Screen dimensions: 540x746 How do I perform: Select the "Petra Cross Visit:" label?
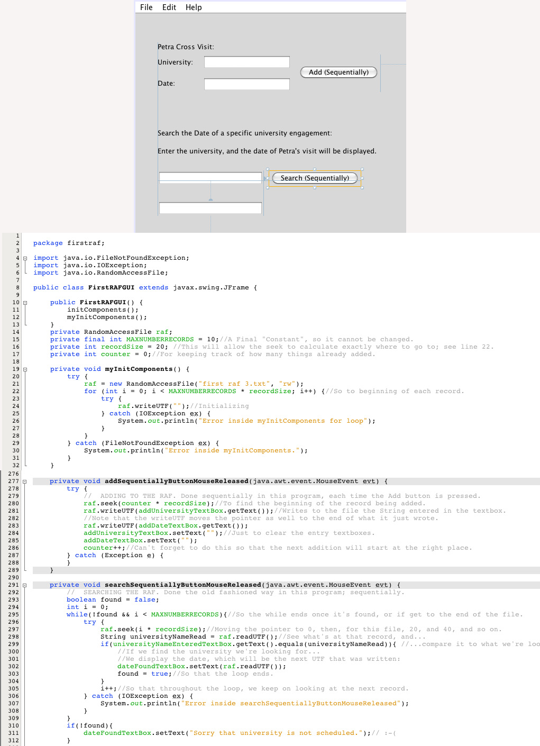(186, 47)
